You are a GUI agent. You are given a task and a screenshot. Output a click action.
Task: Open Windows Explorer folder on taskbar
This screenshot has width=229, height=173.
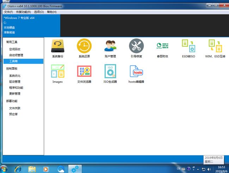32,169
